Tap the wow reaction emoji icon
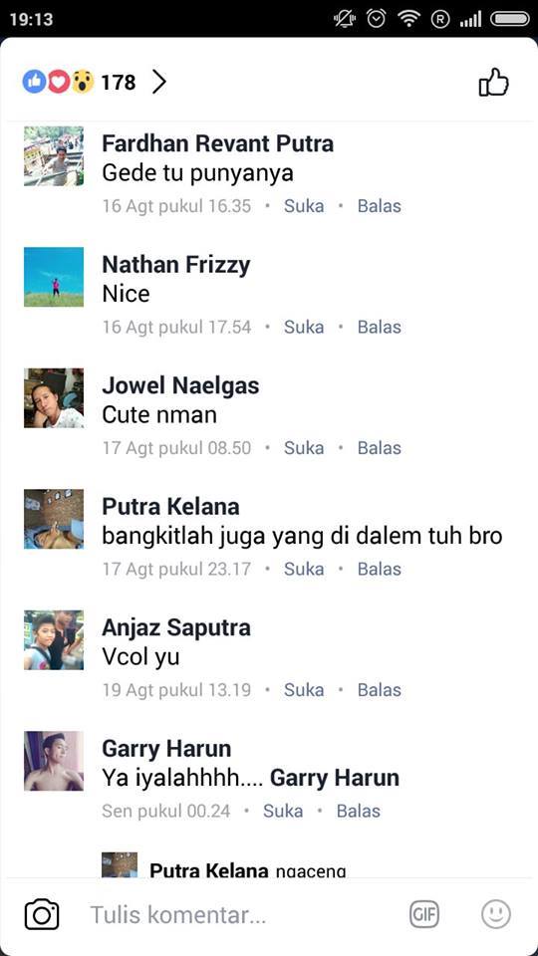538x956 pixels. coord(83,82)
